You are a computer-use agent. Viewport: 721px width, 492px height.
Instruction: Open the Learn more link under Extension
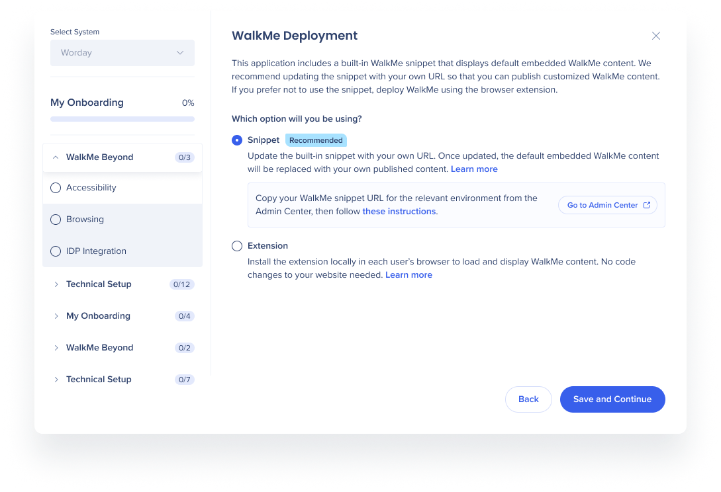pos(409,274)
